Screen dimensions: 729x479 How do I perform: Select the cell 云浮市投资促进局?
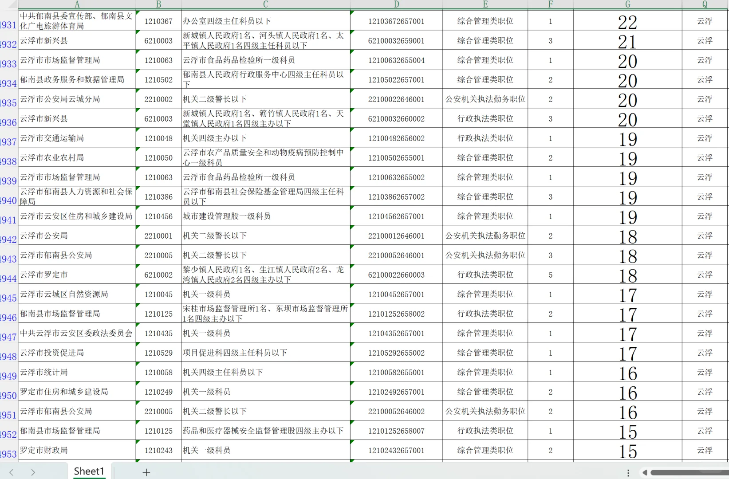click(x=77, y=353)
